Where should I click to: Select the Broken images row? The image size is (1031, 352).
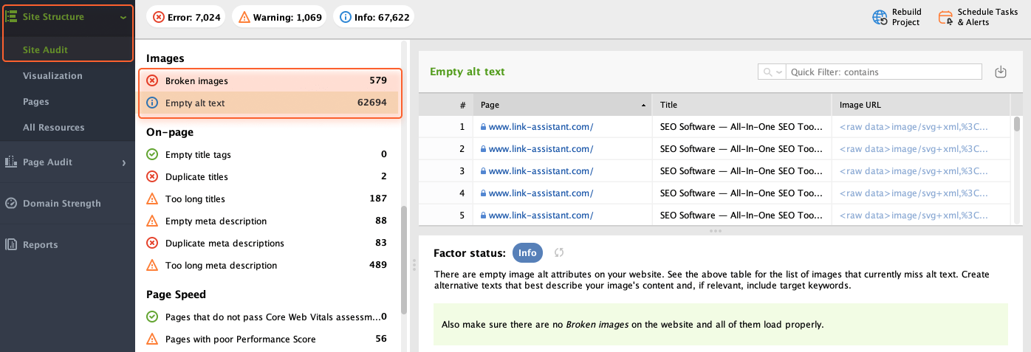pyautogui.click(x=270, y=80)
